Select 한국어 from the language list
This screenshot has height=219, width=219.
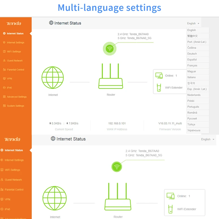198,83
